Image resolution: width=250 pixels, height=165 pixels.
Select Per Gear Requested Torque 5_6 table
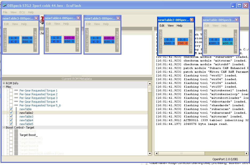(40, 105)
